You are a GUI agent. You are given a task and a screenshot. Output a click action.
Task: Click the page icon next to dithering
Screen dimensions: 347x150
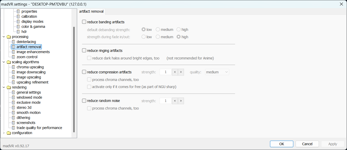(x=13, y=118)
